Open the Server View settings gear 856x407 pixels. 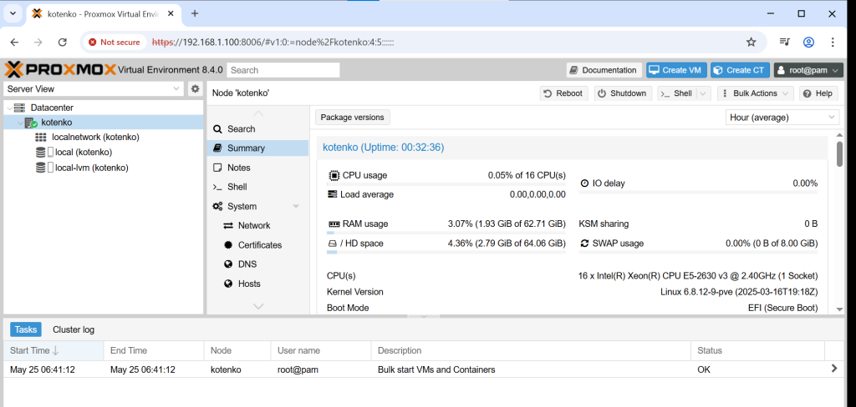click(195, 88)
